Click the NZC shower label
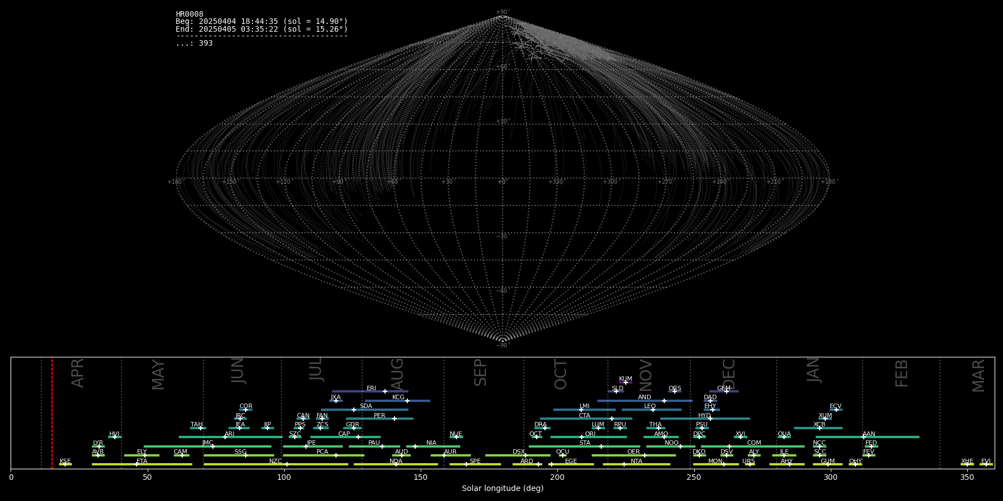1003x501 pixels. click(x=275, y=461)
